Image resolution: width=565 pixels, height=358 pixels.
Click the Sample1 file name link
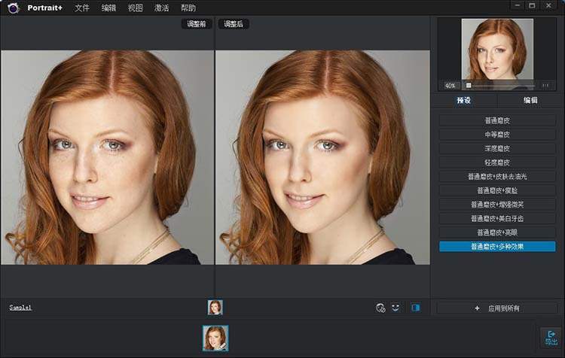click(20, 308)
